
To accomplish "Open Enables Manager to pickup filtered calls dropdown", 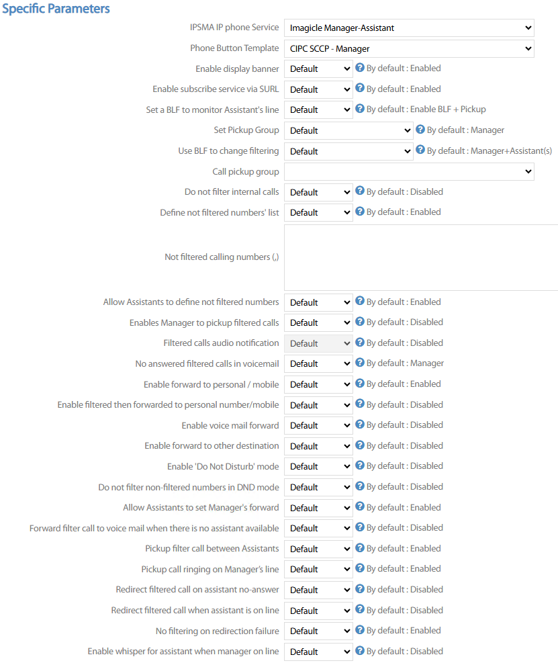I will tap(318, 323).
